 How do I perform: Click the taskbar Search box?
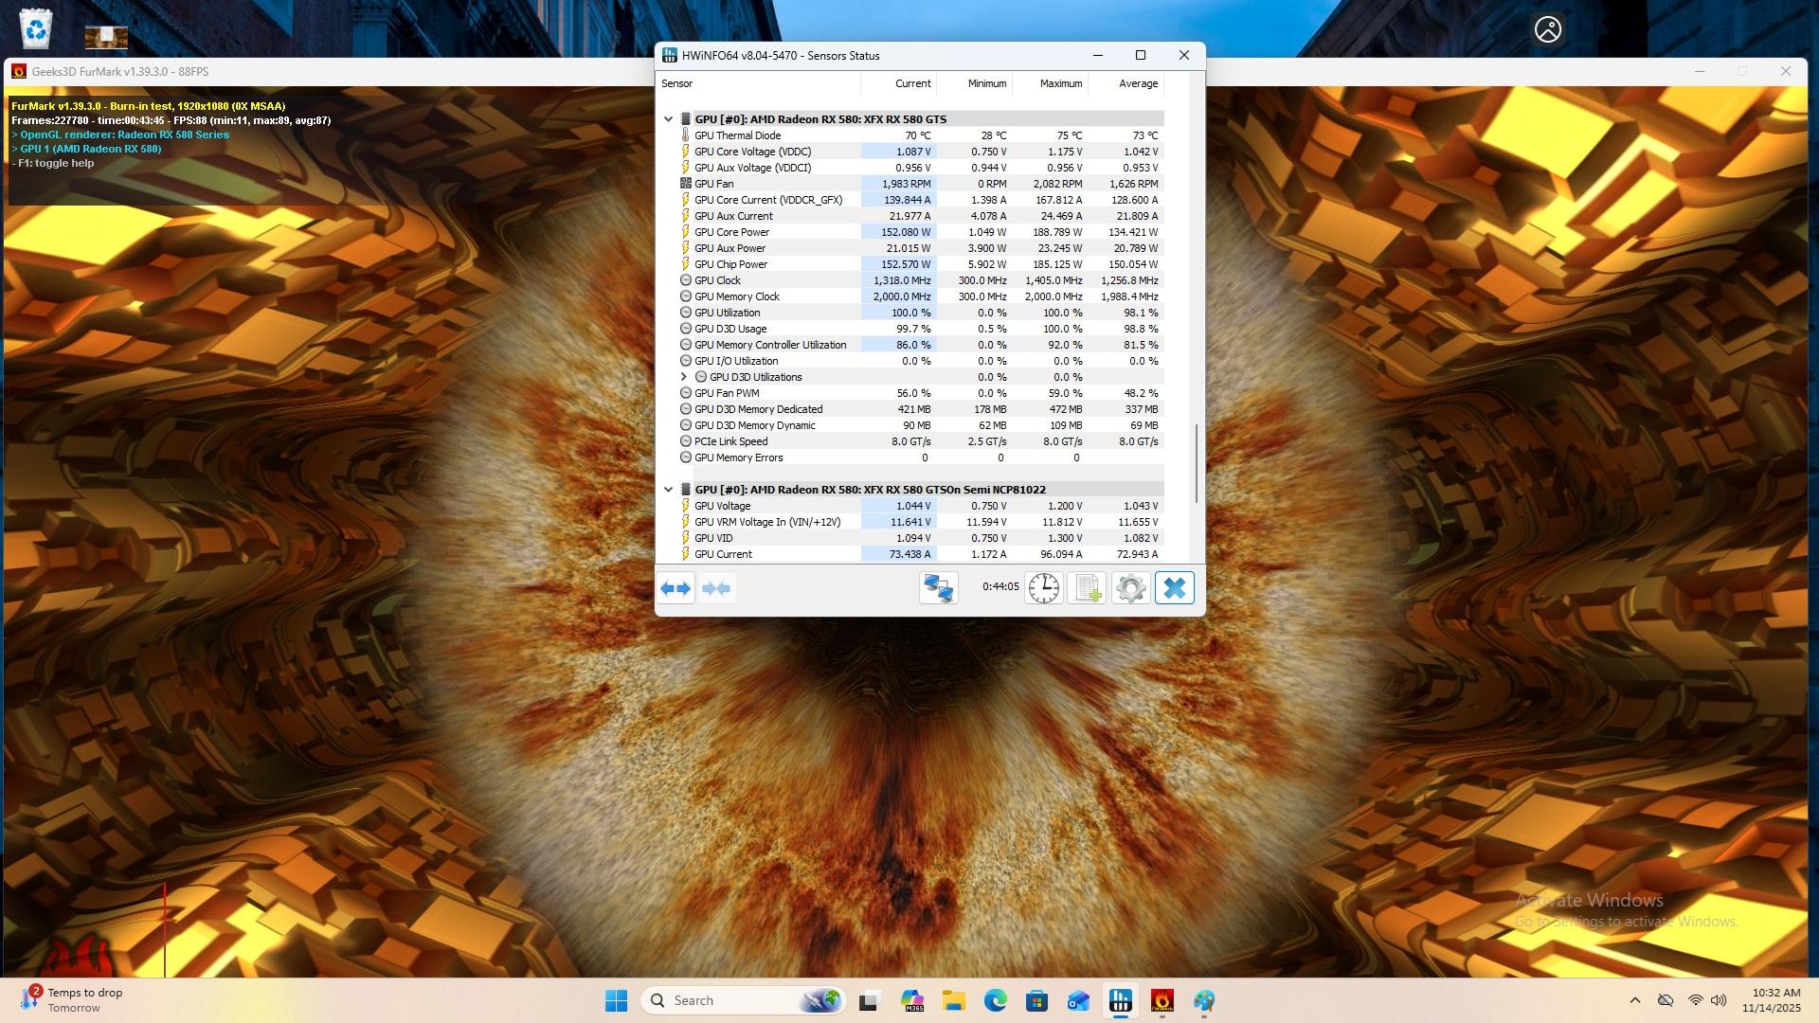[x=743, y=1000]
